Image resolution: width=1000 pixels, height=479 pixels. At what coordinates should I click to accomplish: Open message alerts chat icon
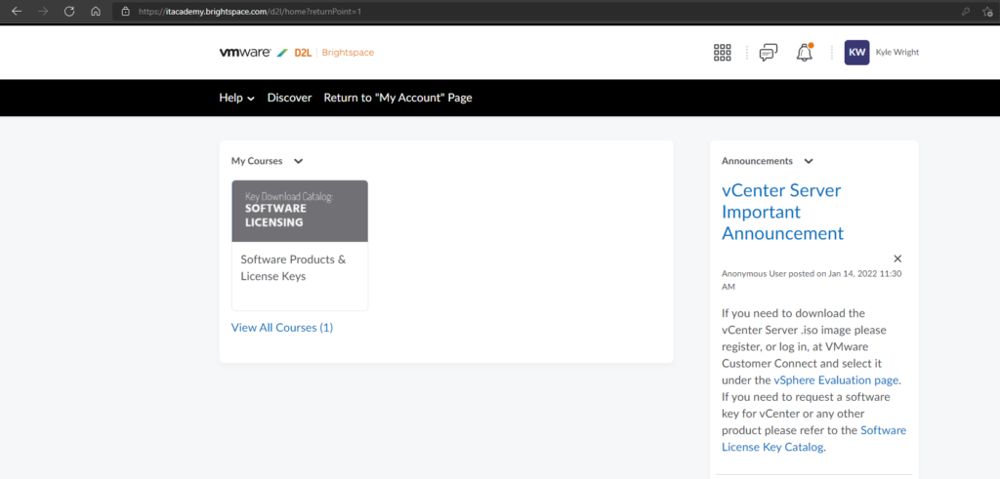[x=769, y=53]
